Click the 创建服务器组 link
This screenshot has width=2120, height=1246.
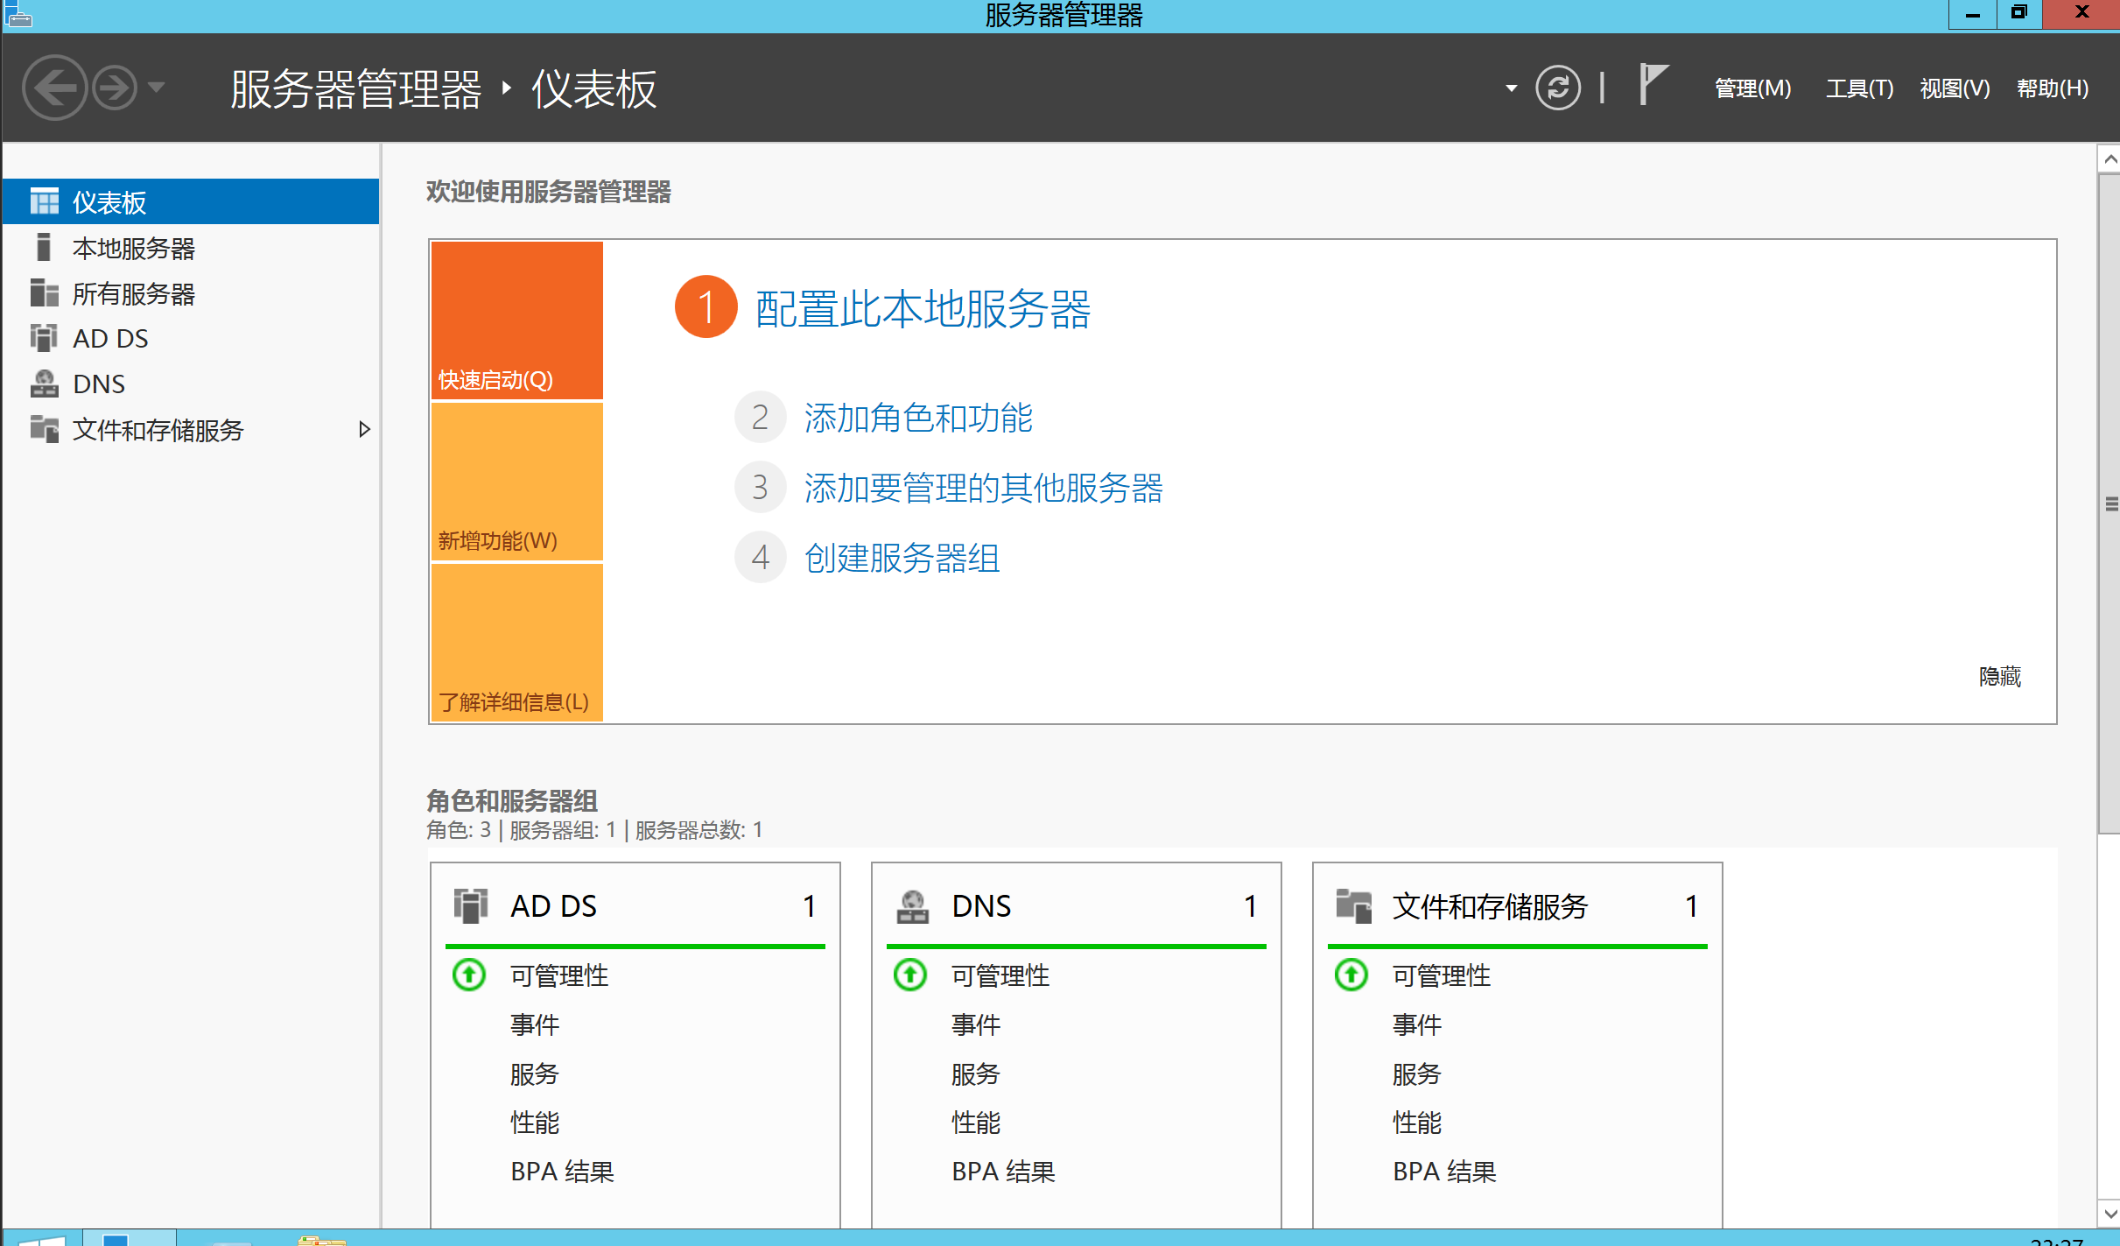(x=902, y=558)
